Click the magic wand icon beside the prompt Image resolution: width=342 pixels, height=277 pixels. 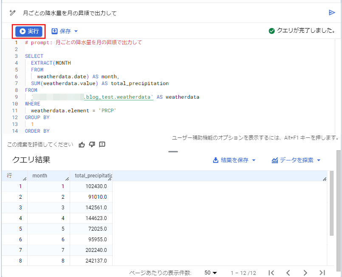tap(12, 13)
